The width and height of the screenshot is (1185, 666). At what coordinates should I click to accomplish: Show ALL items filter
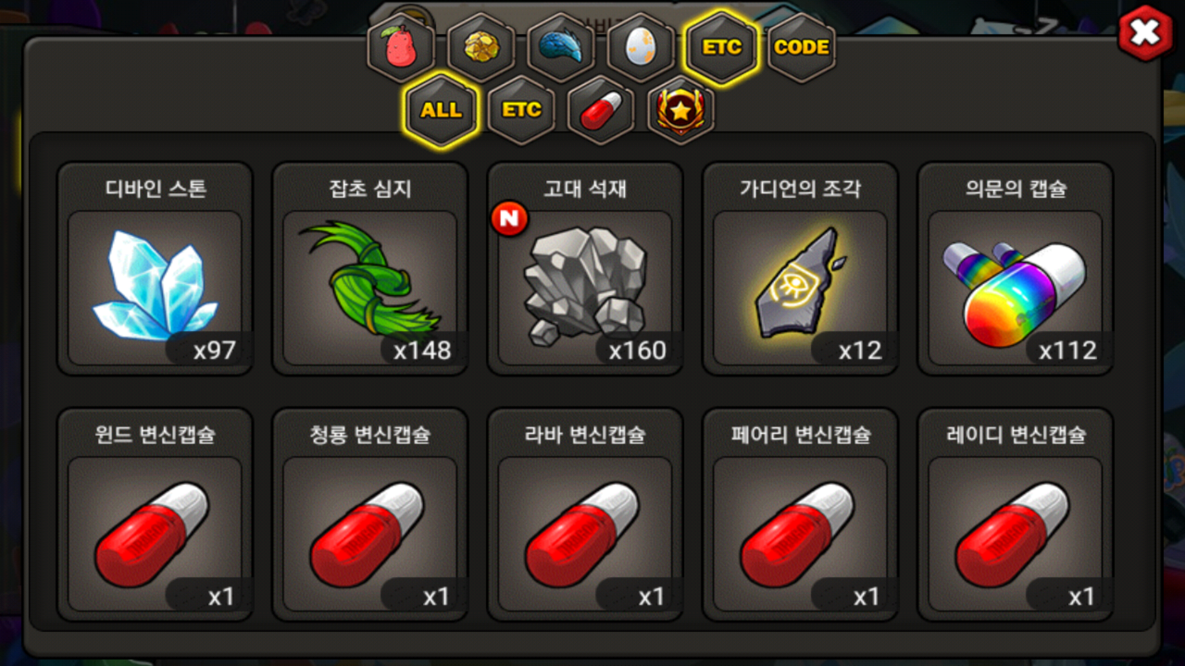pyautogui.click(x=441, y=110)
